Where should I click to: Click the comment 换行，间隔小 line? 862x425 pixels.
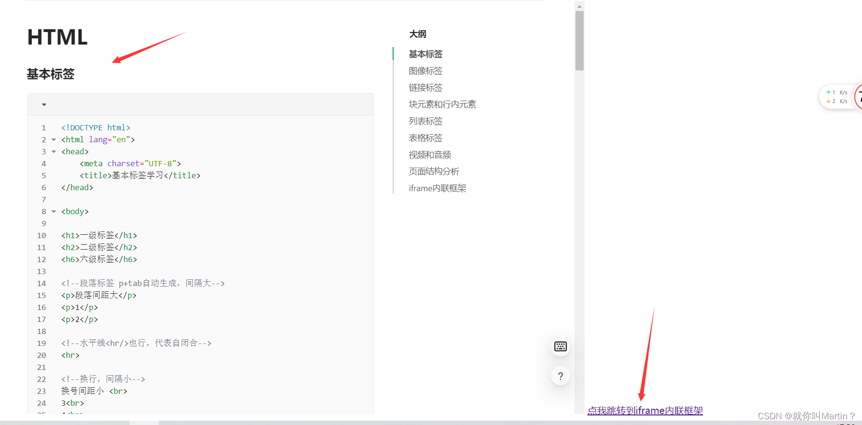coord(103,379)
